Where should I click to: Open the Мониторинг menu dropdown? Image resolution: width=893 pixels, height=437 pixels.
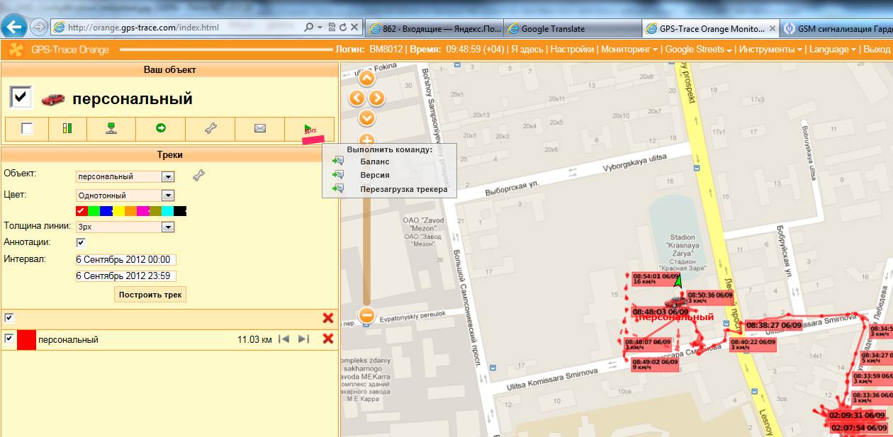point(629,50)
